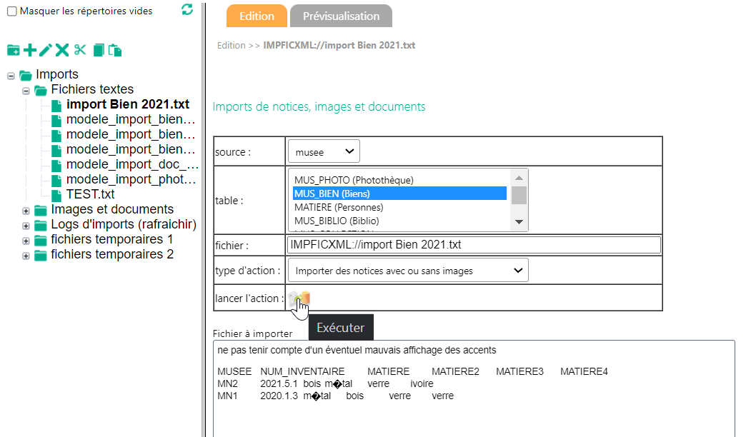746x437 pixels.
Task: Click the table list scrollbar up arrow
Action: click(x=519, y=178)
